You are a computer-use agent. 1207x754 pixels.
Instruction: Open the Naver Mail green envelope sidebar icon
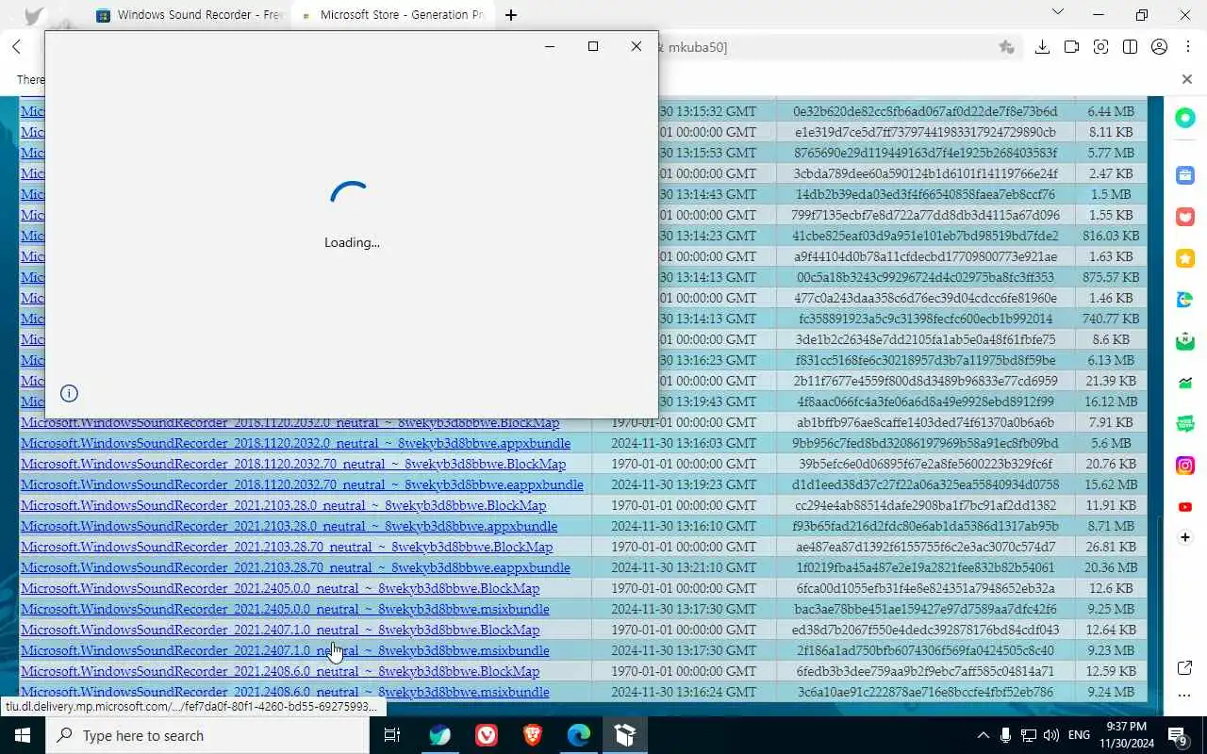(x=1185, y=341)
